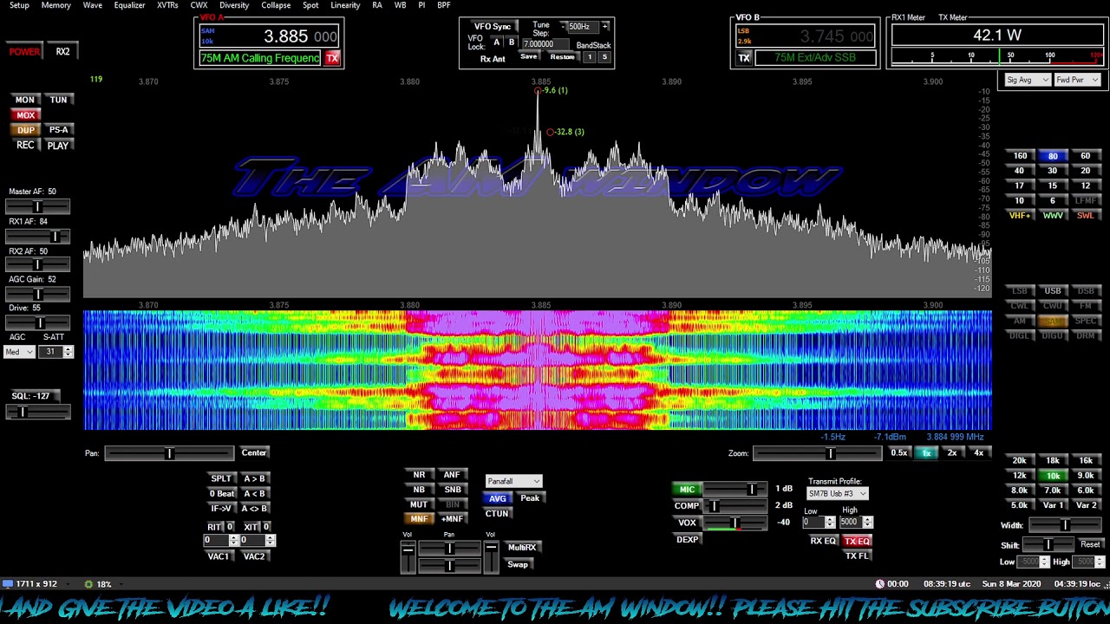
Task: Open the Wave menu
Action: [93, 5]
